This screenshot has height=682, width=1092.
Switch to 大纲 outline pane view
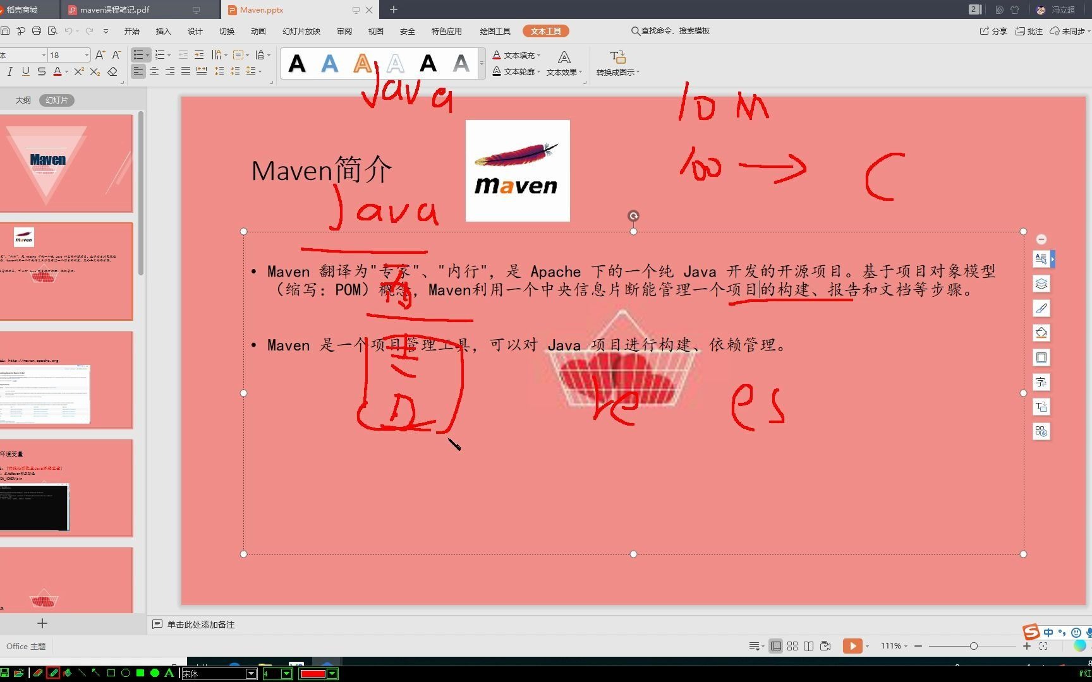[x=23, y=100]
